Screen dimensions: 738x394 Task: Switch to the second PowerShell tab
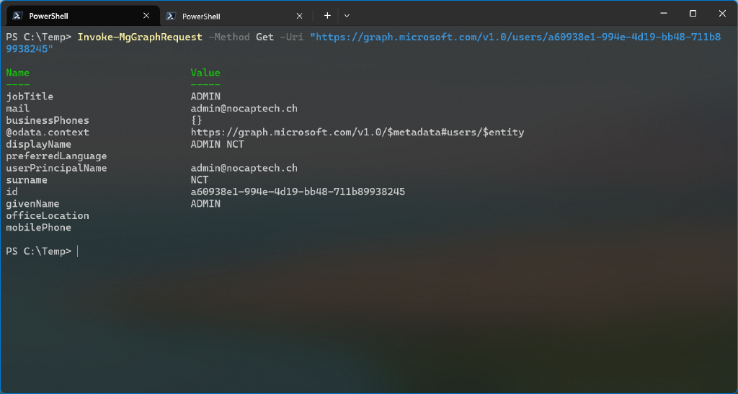pyautogui.click(x=202, y=16)
